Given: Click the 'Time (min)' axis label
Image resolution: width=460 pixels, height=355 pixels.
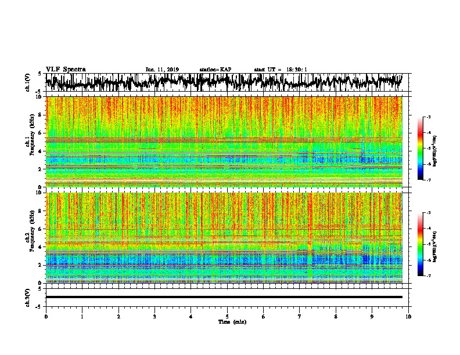Looking at the screenshot, I should [232, 322].
